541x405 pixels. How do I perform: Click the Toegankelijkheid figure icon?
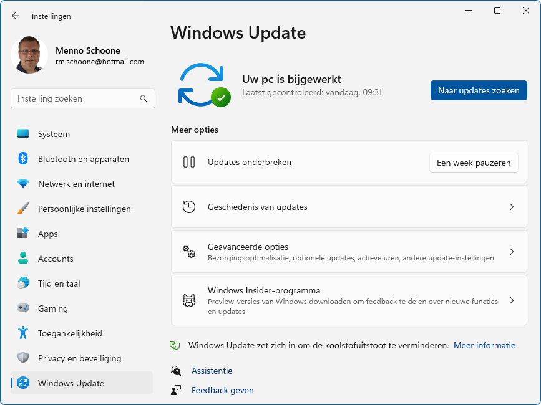tap(23, 333)
